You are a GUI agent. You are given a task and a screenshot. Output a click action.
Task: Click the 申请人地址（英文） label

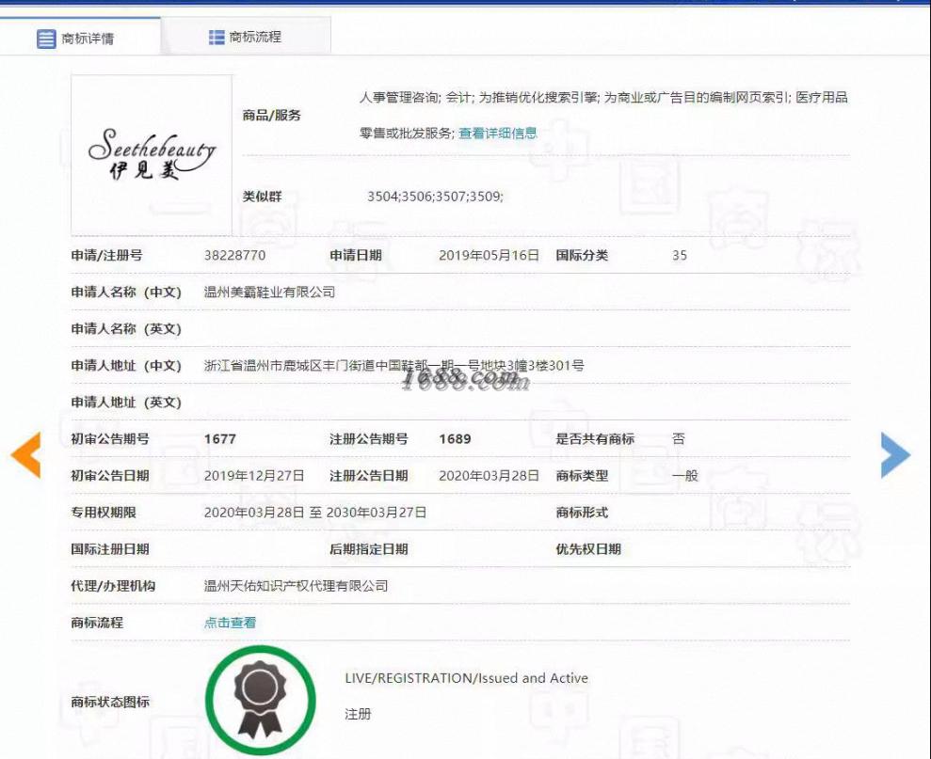tap(126, 403)
